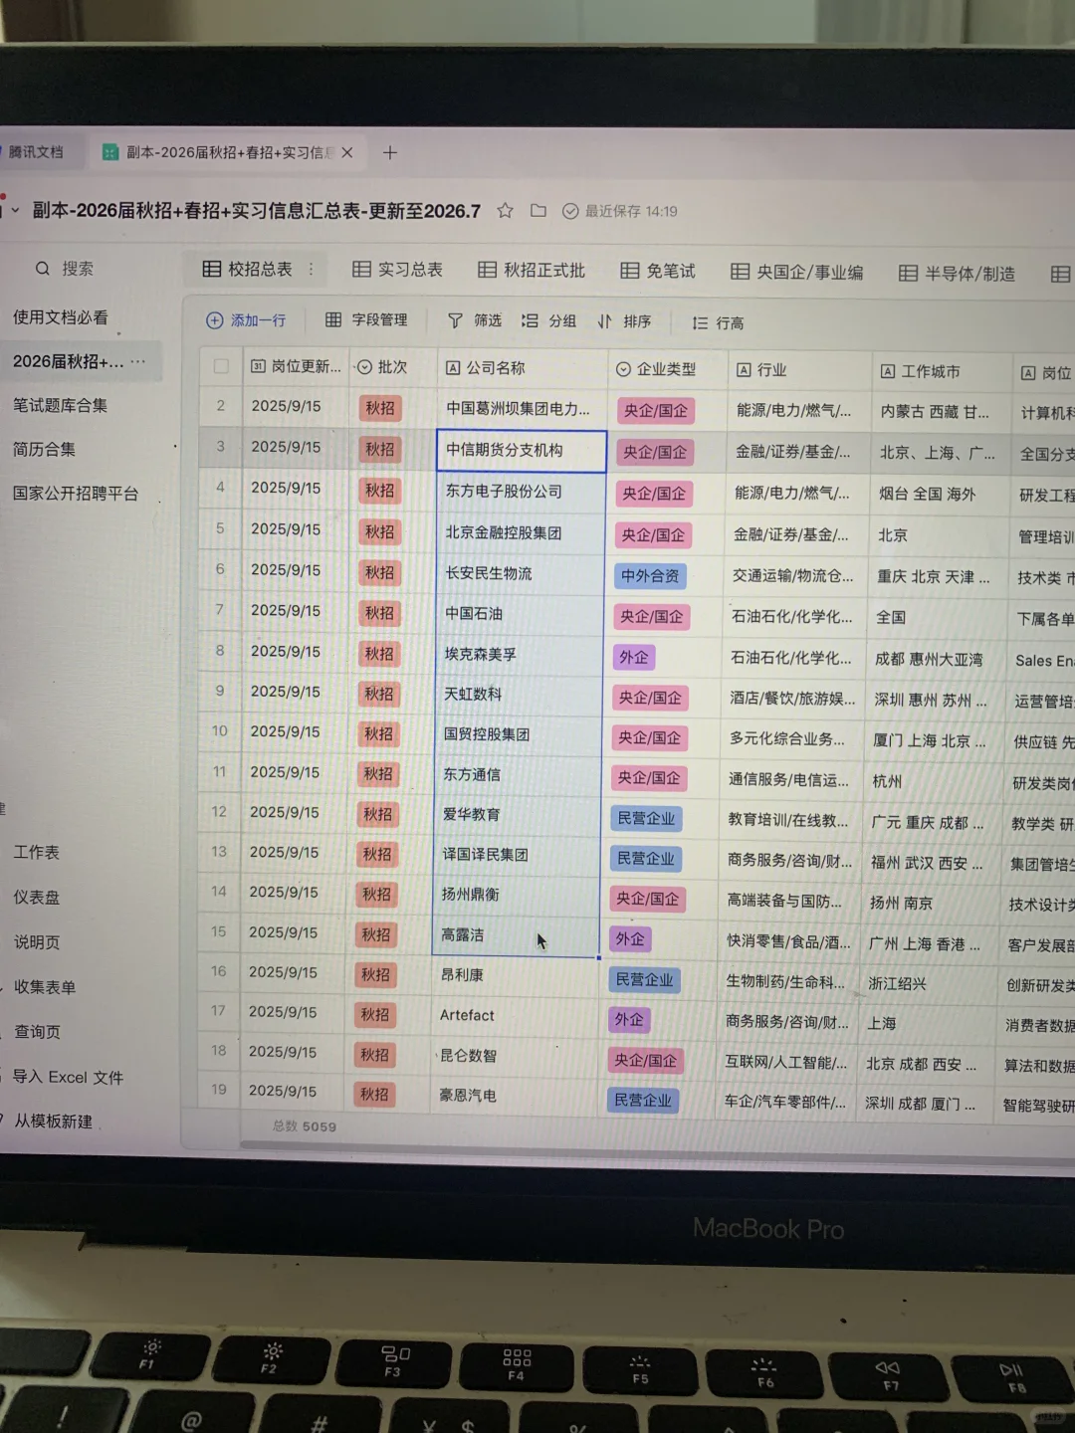The height and width of the screenshot is (1433, 1075).
Task: Click the 中外合资 tag in row 6
Action: [650, 575]
